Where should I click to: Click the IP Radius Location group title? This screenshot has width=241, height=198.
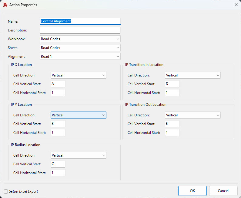point(25,145)
